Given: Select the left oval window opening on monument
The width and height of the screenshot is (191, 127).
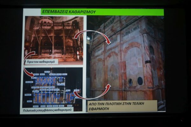Looking at the screenshot, I should 131,82.
